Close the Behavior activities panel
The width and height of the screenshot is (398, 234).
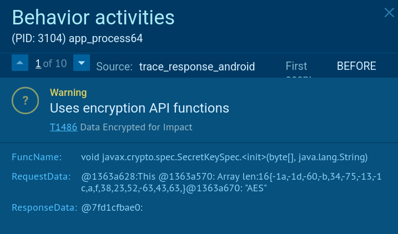tap(389, 12)
